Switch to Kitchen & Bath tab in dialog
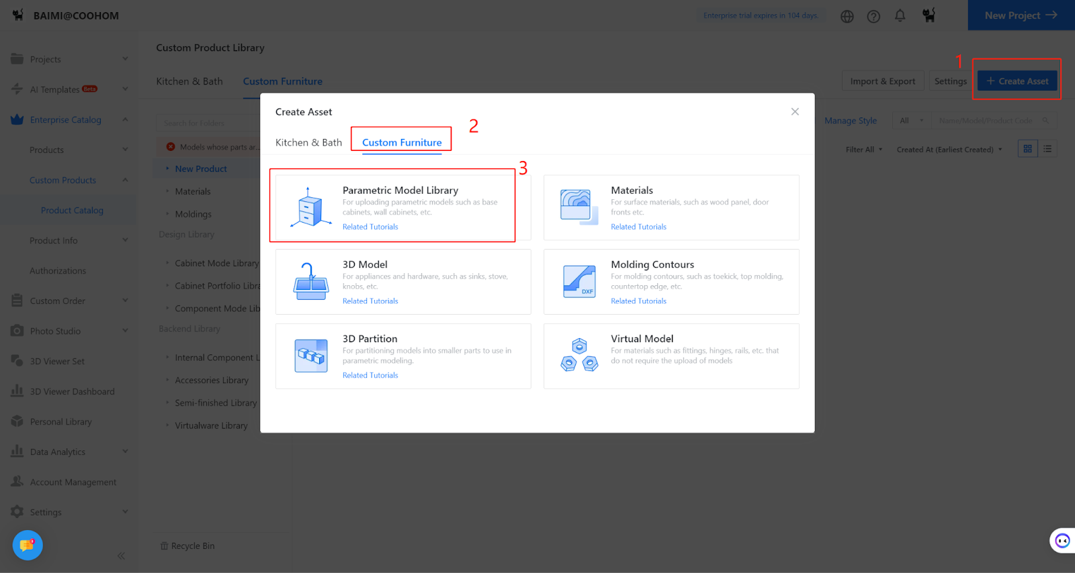 308,142
